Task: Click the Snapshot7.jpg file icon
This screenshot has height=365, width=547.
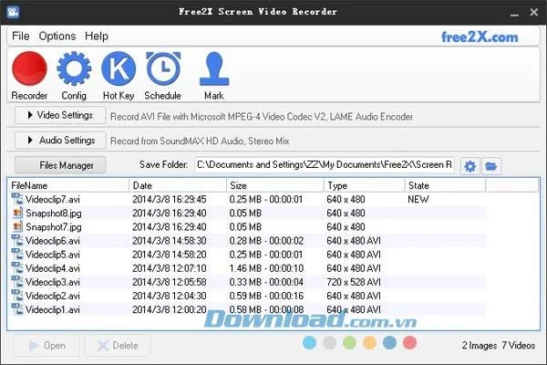Action: pos(17,226)
